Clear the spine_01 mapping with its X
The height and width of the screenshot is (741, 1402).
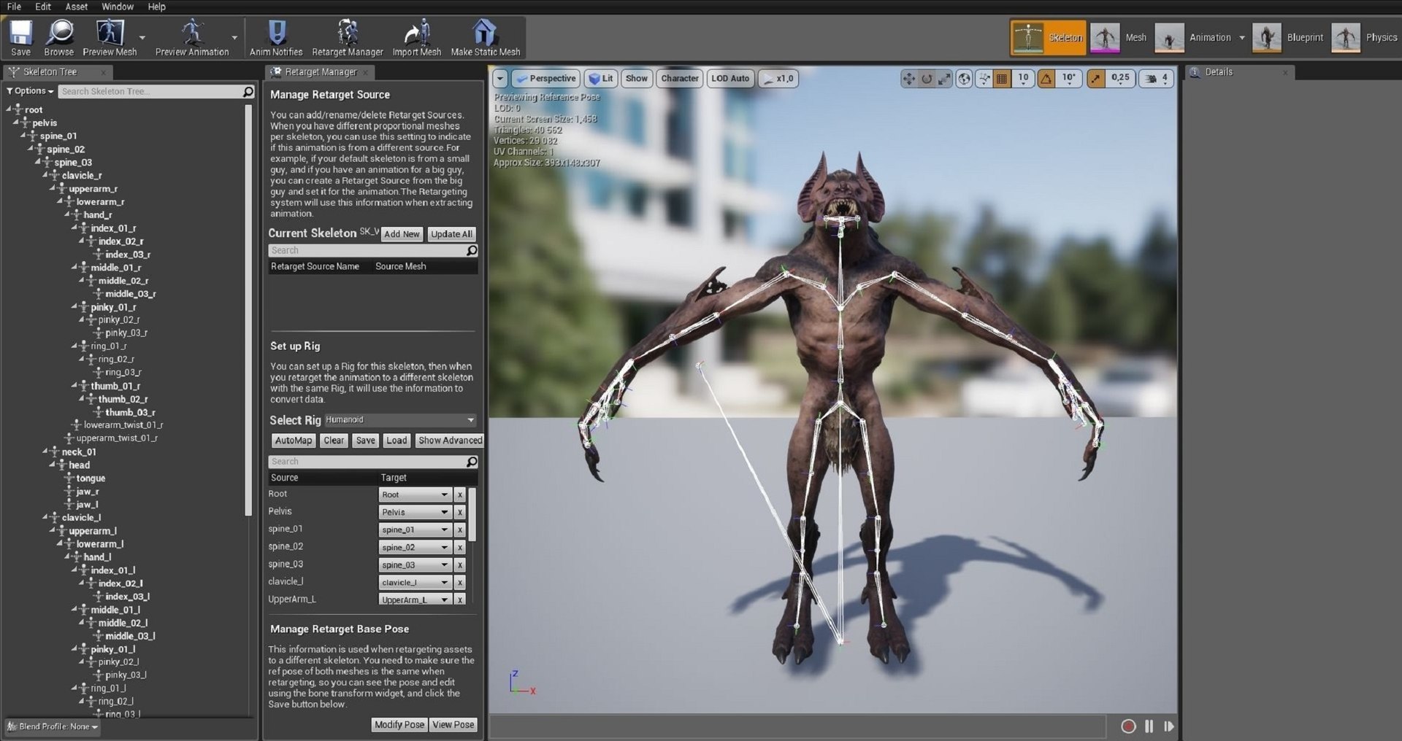point(460,529)
